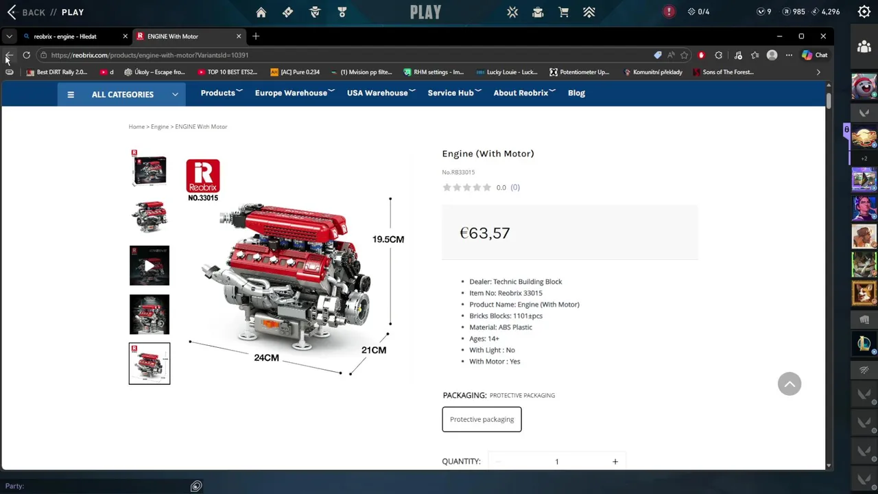Increase quantity with the plus button
The width and height of the screenshot is (878, 494).
pos(615,462)
